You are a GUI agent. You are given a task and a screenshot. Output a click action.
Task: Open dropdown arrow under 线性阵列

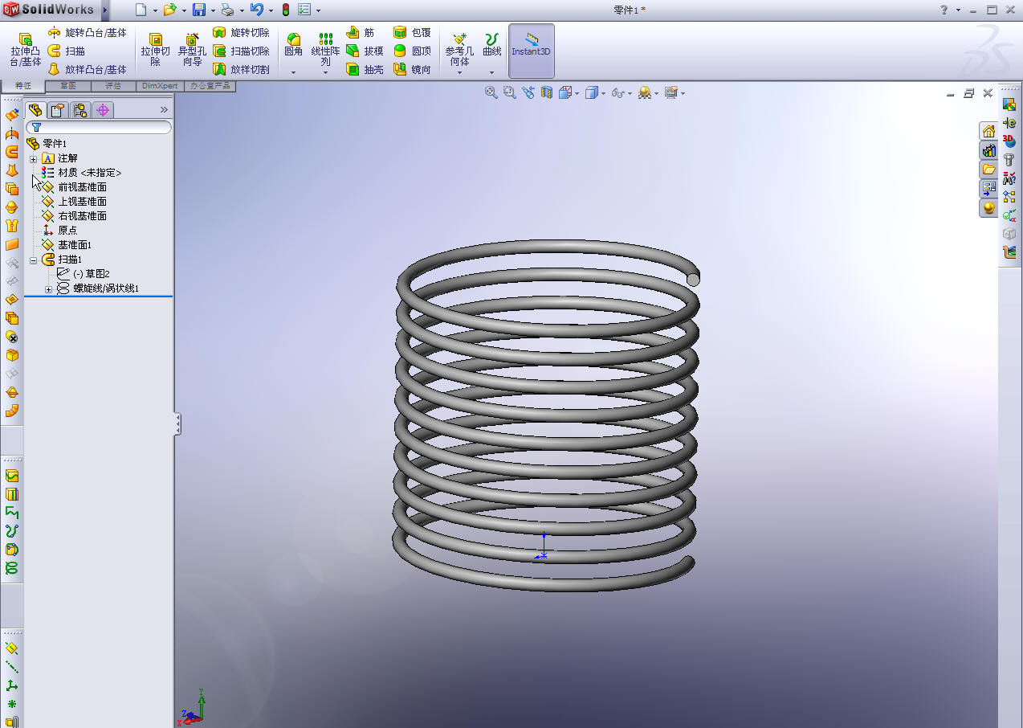tap(326, 72)
